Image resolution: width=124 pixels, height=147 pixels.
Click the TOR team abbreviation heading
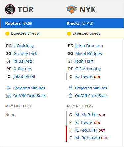point(26,10)
